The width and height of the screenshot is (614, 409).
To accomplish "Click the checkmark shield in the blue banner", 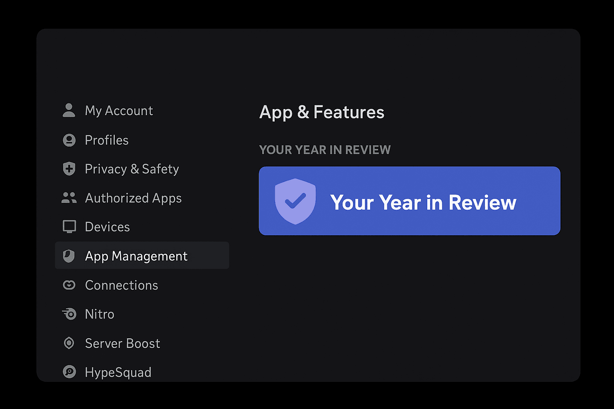I will click(x=295, y=201).
